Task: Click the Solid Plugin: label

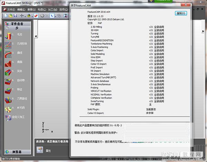Action: pyautogui.click(x=93, y=109)
